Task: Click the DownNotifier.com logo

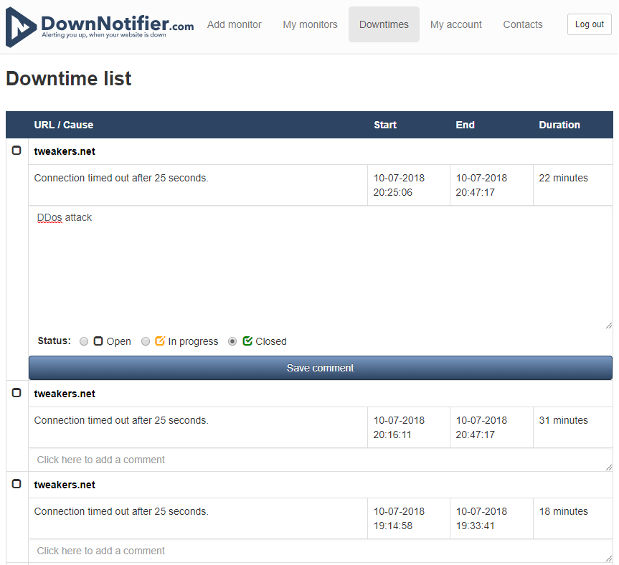Action: click(100, 27)
